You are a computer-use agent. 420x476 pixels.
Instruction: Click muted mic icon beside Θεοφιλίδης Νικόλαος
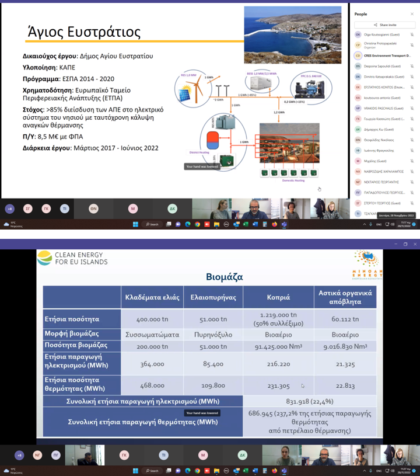[412, 140]
